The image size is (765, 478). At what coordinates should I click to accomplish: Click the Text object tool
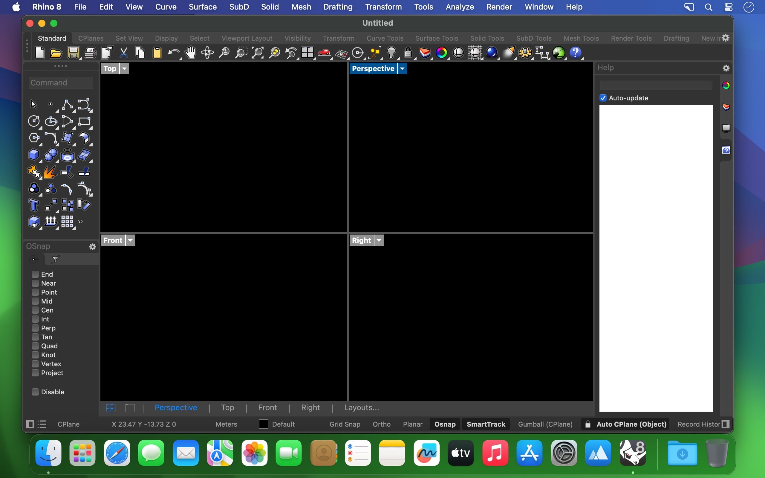tap(34, 205)
